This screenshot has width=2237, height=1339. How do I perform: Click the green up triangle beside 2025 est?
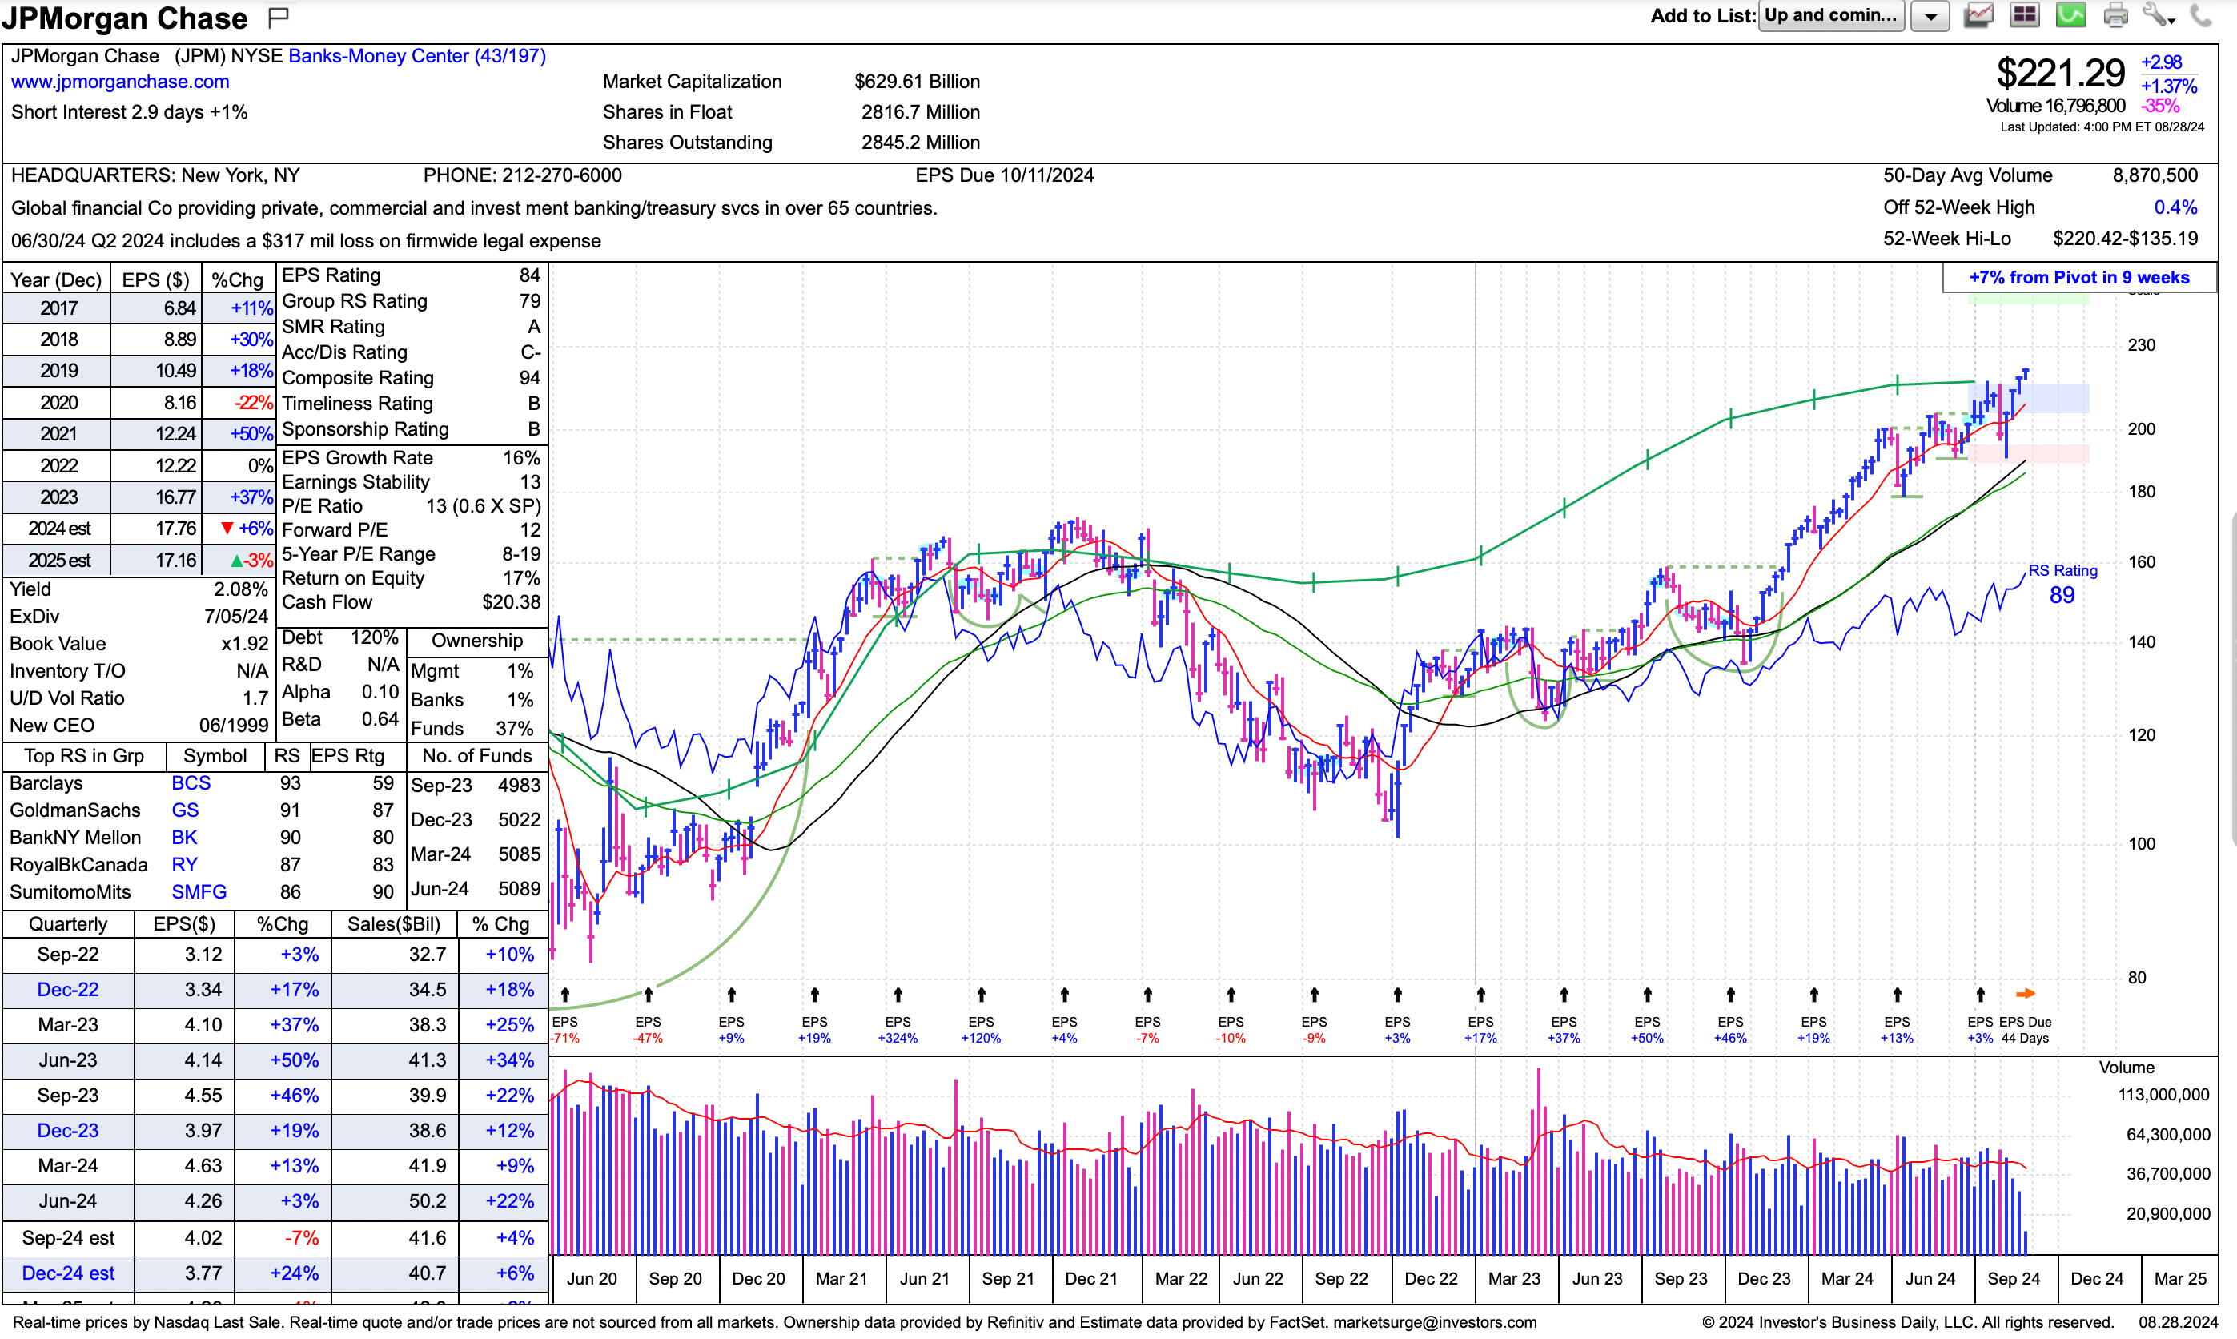click(236, 561)
